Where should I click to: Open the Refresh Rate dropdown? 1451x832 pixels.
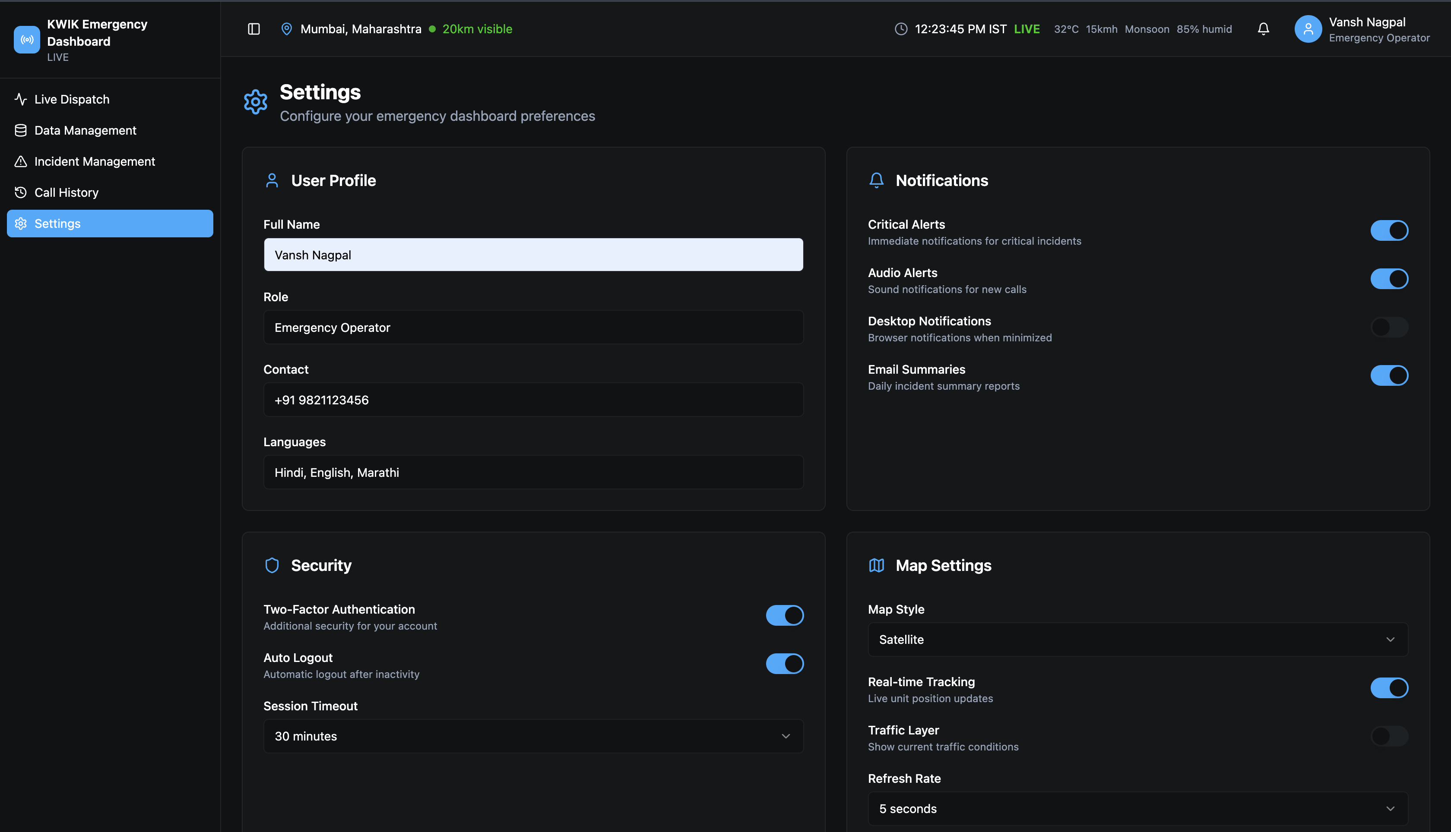click(1138, 809)
